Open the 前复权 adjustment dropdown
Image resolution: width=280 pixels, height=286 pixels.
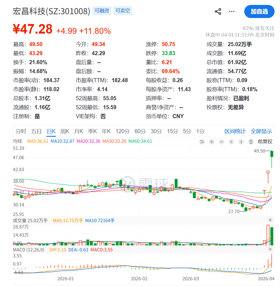pyautogui.click(x=265, y=142)
